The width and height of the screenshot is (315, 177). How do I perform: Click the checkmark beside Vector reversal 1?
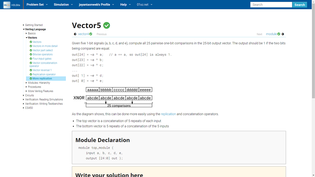31,70
